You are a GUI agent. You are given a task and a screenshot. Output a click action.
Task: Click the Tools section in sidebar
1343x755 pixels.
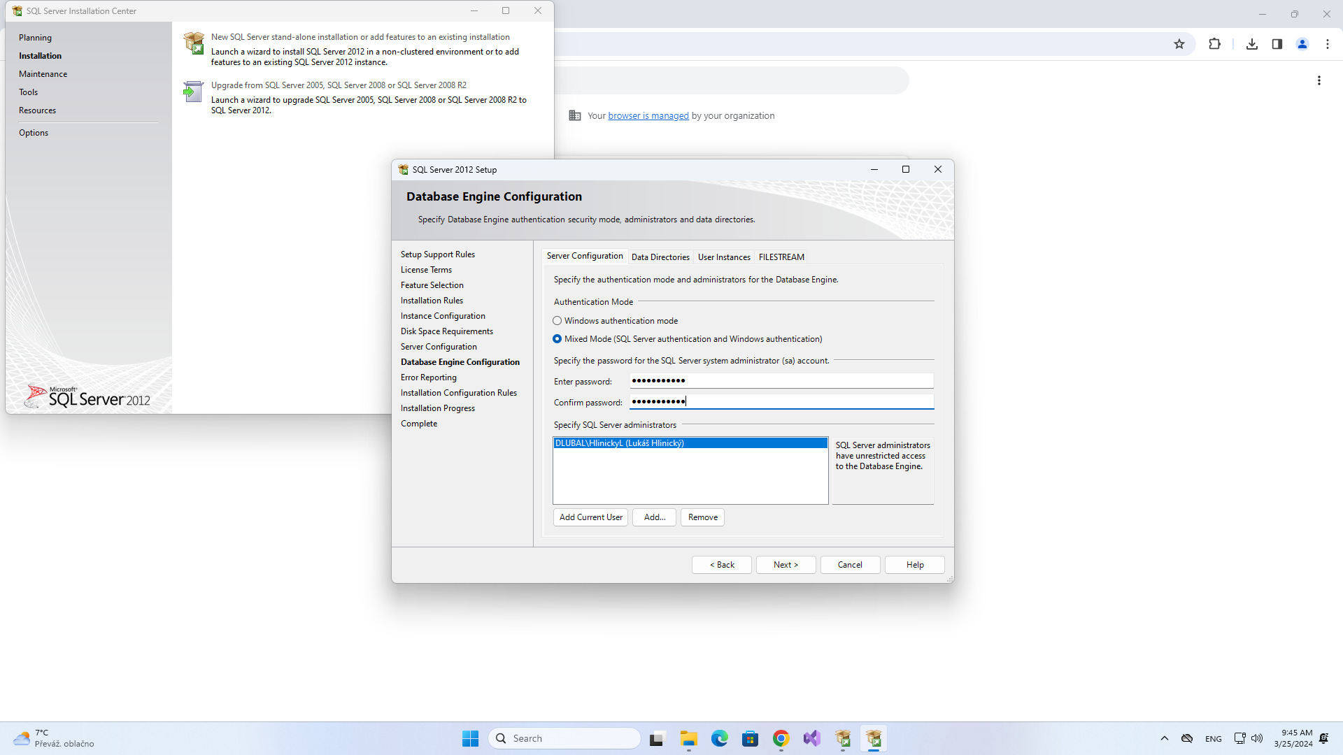point(29,92)
